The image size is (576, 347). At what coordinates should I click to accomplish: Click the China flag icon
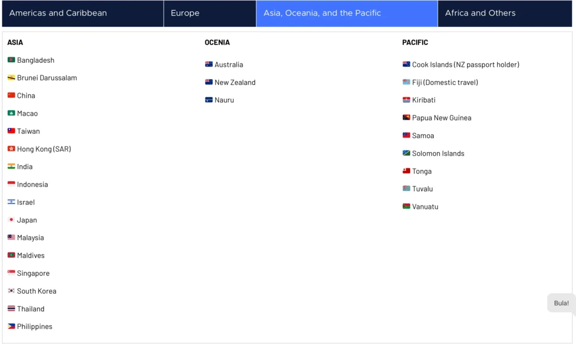(11, 95)
